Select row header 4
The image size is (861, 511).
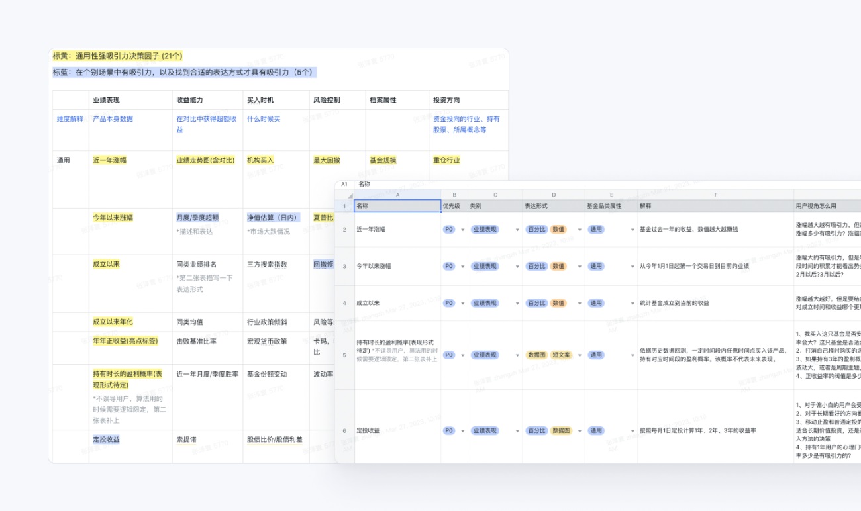344,303
